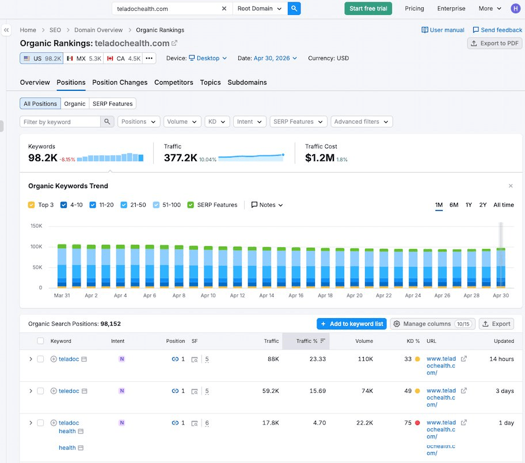This screenshot has width=525, height=463.
Task: Open the More menu dropdown
Action: pyautogui.click(x=490, y=9)
